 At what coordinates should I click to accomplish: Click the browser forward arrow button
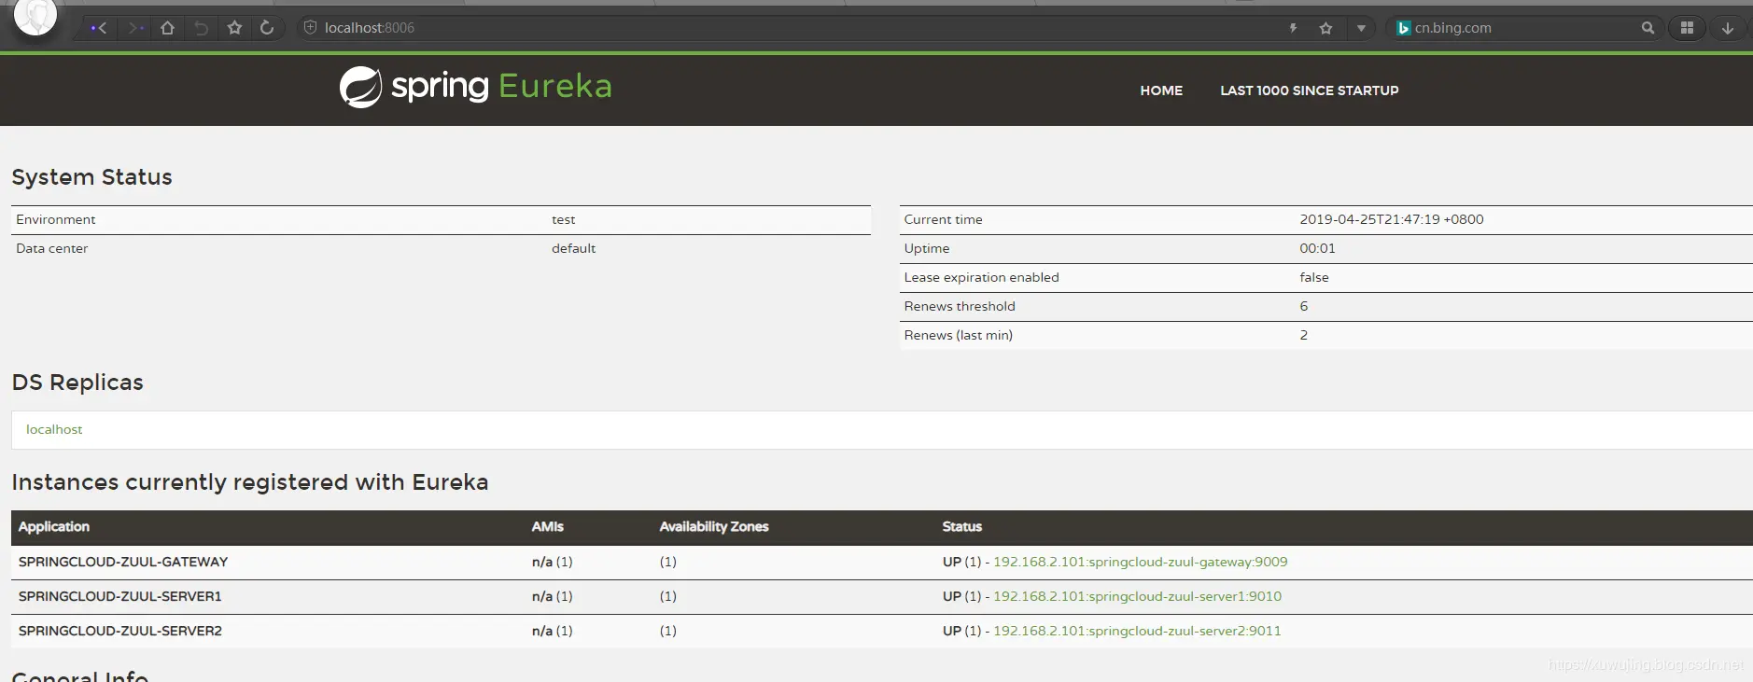[x=135, y=28]
